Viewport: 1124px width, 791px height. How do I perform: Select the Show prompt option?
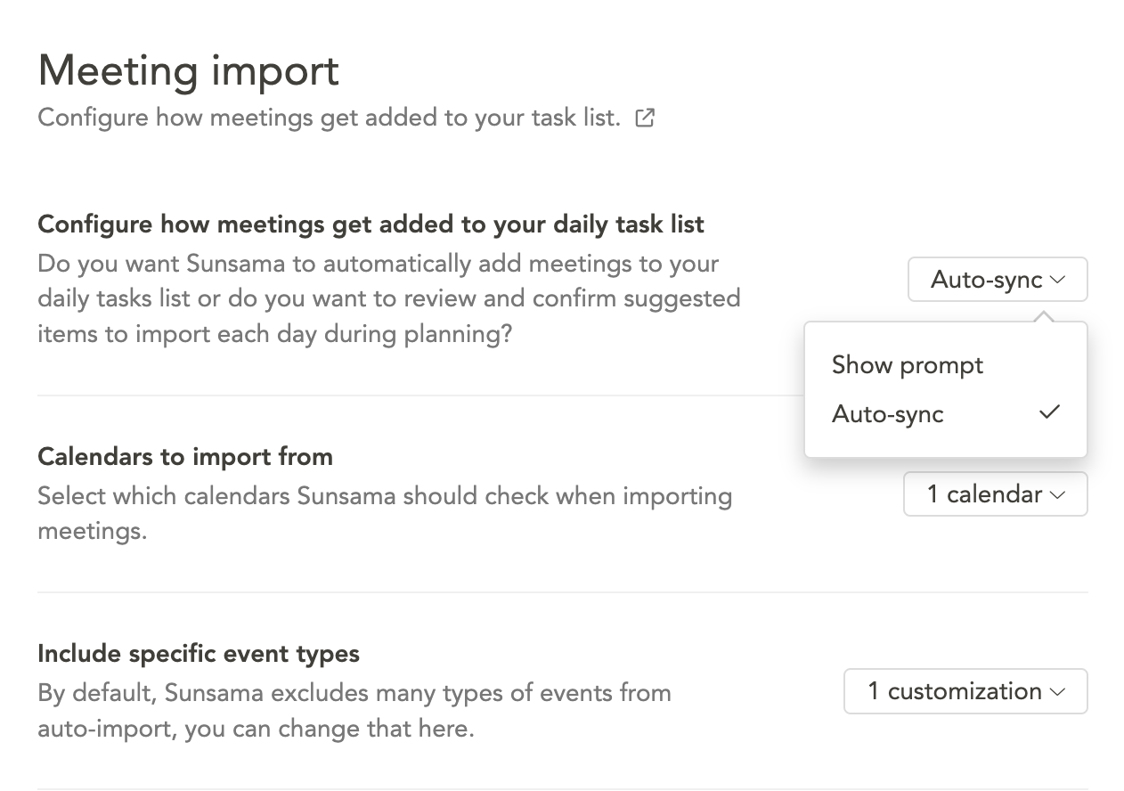(x=908, y=365)
